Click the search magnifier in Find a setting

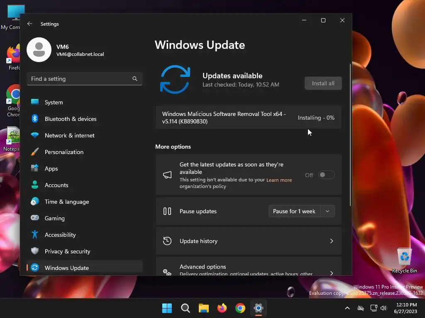pyautogui.click(x=135, y=79)
